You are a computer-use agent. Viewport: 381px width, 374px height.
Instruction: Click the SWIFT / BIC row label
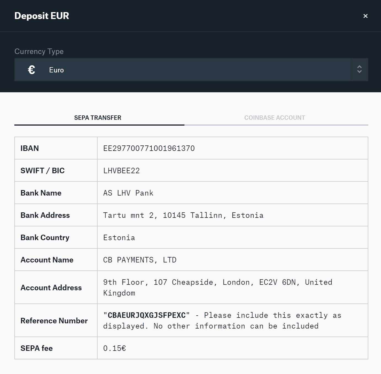[42, 171]
